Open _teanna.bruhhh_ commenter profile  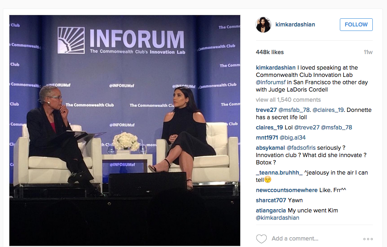coord(279,173)
